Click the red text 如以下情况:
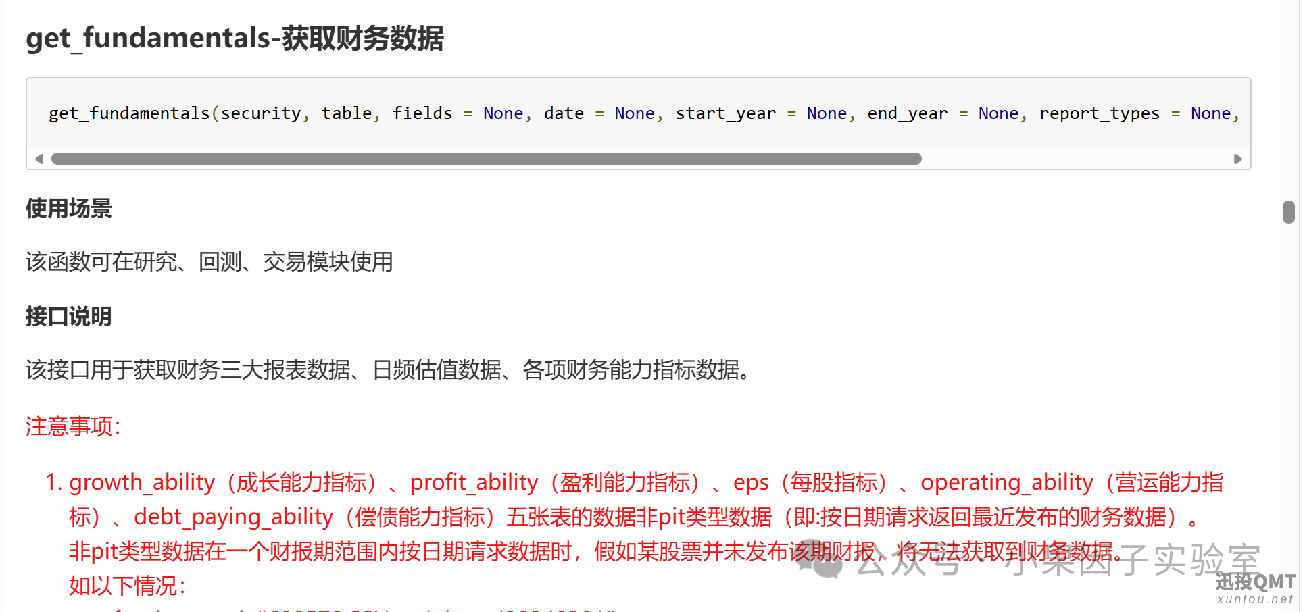 click(x=127, y=586)
